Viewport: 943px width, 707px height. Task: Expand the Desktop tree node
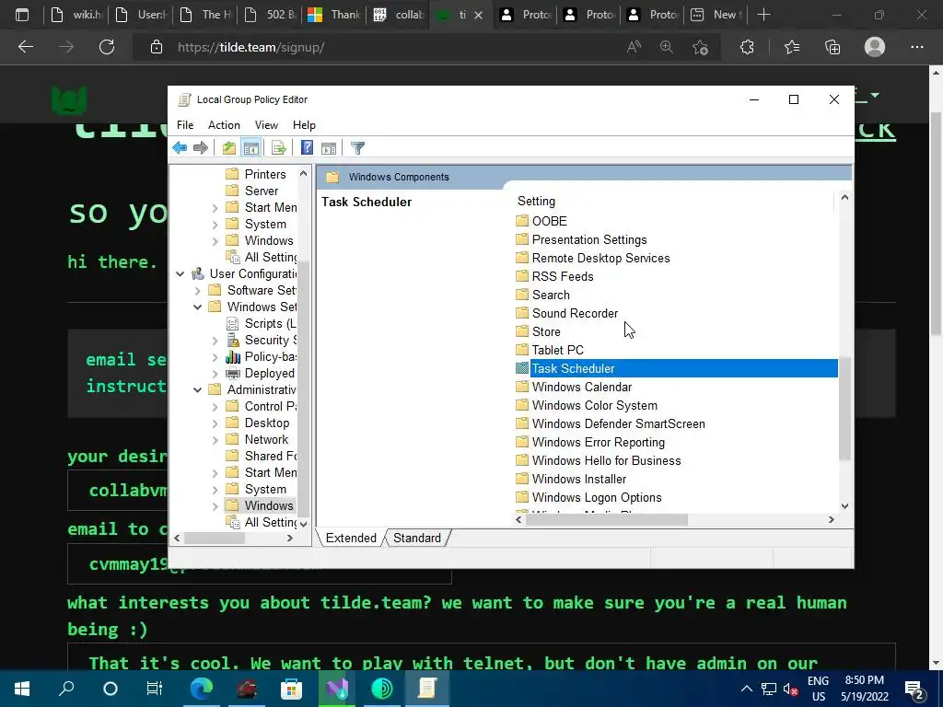(x=215, y=423)
